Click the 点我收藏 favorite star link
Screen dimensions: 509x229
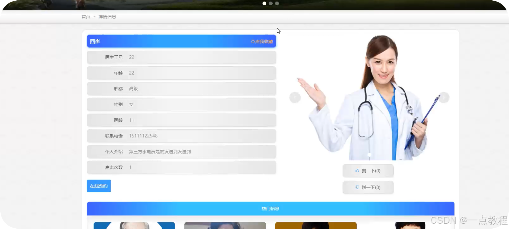[x=262, y=42]
